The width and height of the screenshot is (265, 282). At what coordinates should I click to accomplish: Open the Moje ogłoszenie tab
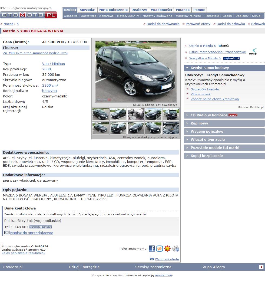tap(113, 10)
